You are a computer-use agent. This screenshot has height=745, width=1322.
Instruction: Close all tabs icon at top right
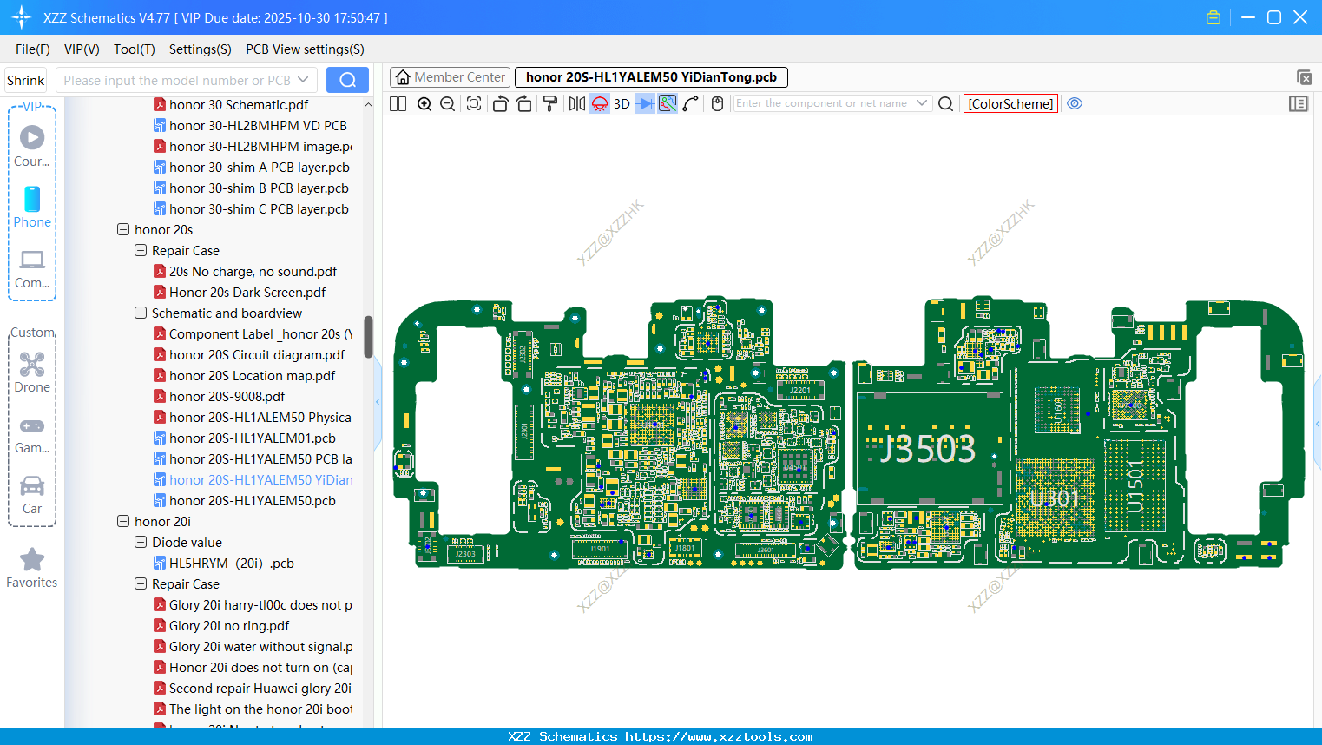(1304, 77)
